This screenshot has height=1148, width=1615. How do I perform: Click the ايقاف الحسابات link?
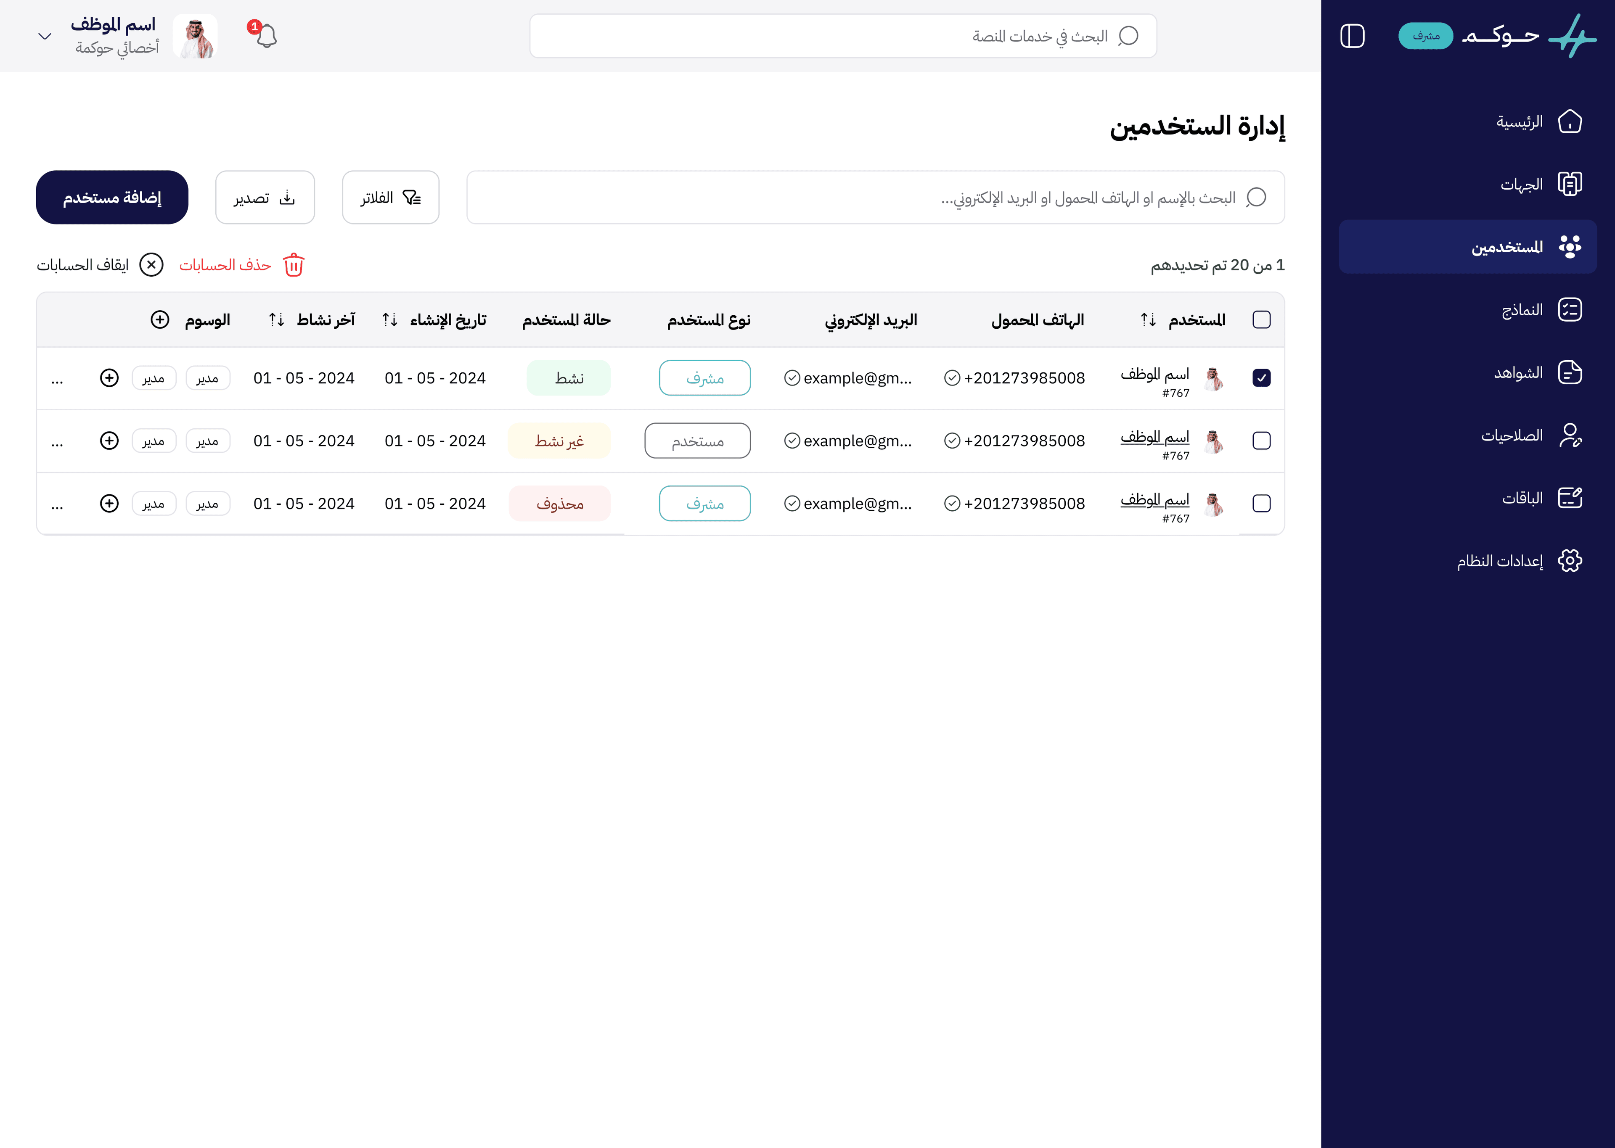(x=85, y=265)
